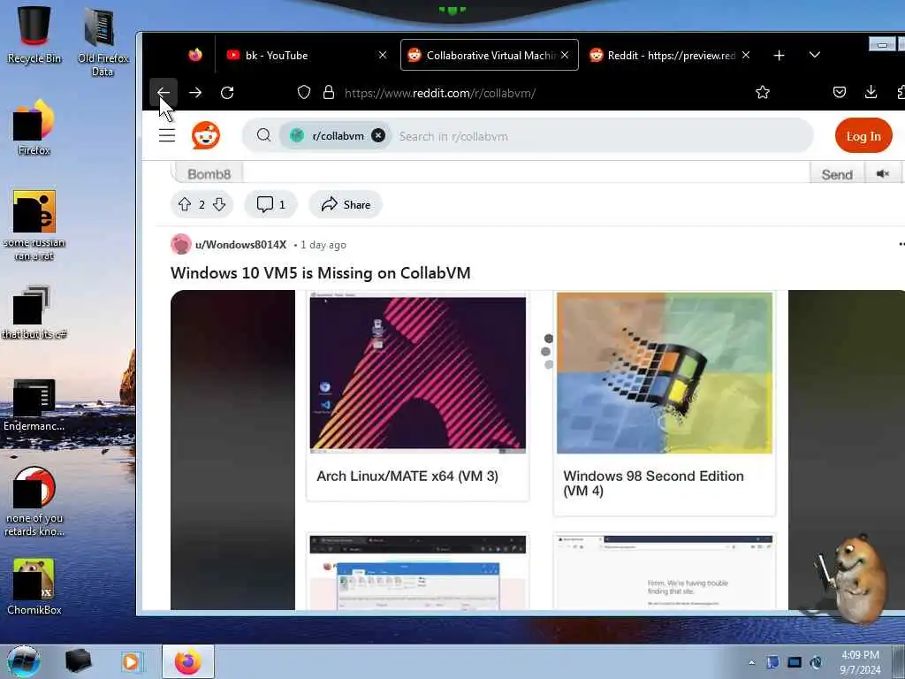
Task: Select the Endermanc... desktop icon
Action: click(34, 404)
